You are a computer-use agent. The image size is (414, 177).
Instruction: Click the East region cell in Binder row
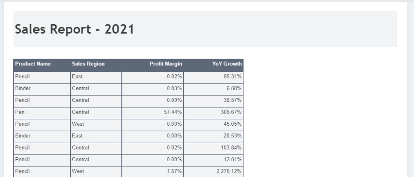pos(77,136)
